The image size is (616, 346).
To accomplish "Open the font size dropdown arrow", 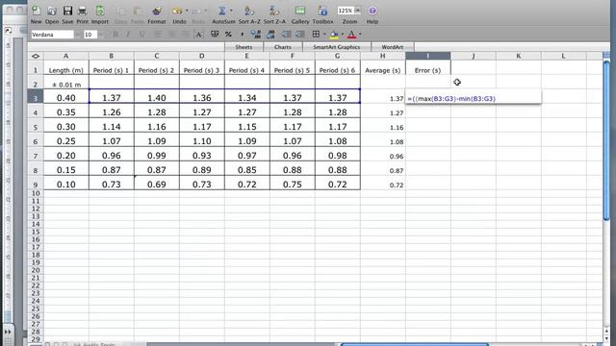I will point(101,35).
